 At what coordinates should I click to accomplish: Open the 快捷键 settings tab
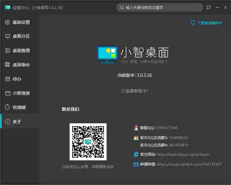pyautogui.click(x=20, y=107)
